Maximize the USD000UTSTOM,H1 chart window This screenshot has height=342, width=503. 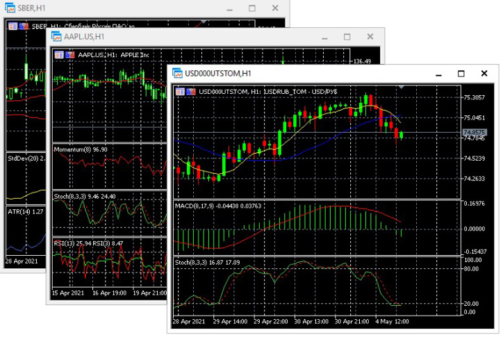pyautogui.click(x=460, y=74)
